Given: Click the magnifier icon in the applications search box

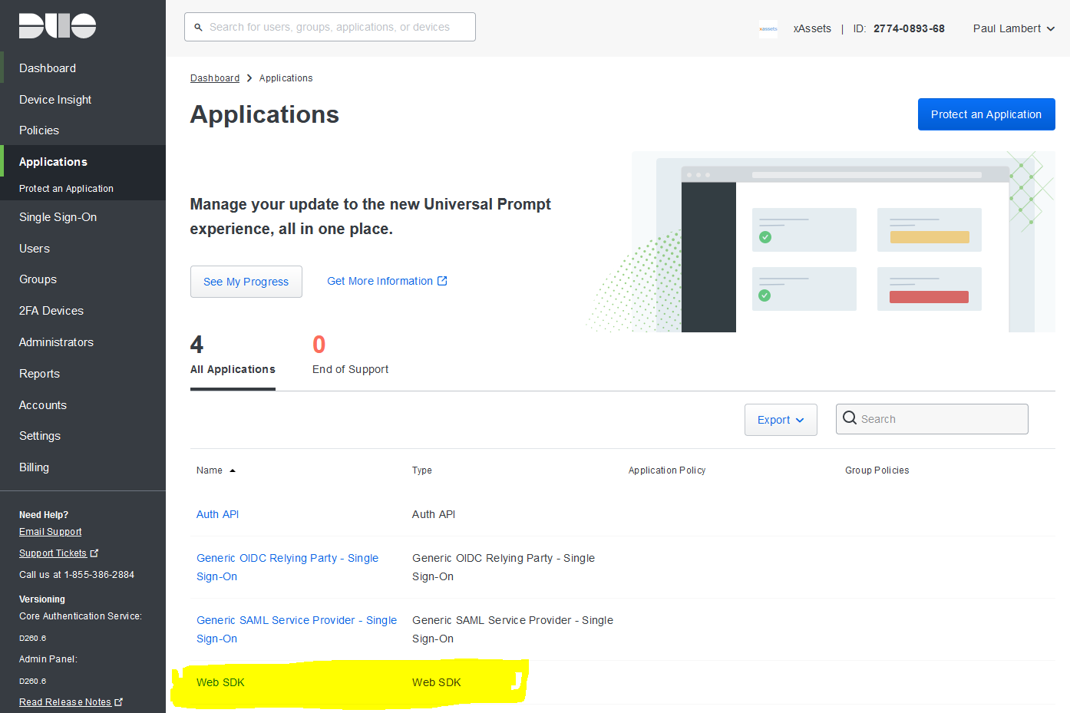Looking at the screenshot, I should pyautogui.click(x=850, y=418).
